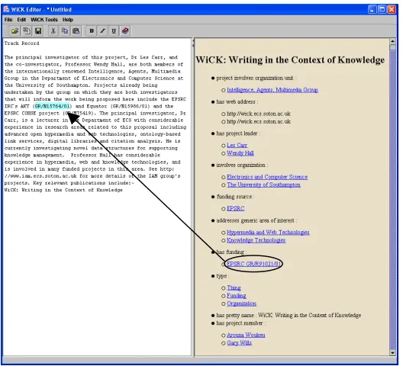Image resolution: width=403 pixels, height=366 pixels.
Task: Click the highlighted GR/N15764/01 text in editor
Action: tap(52, 106)
